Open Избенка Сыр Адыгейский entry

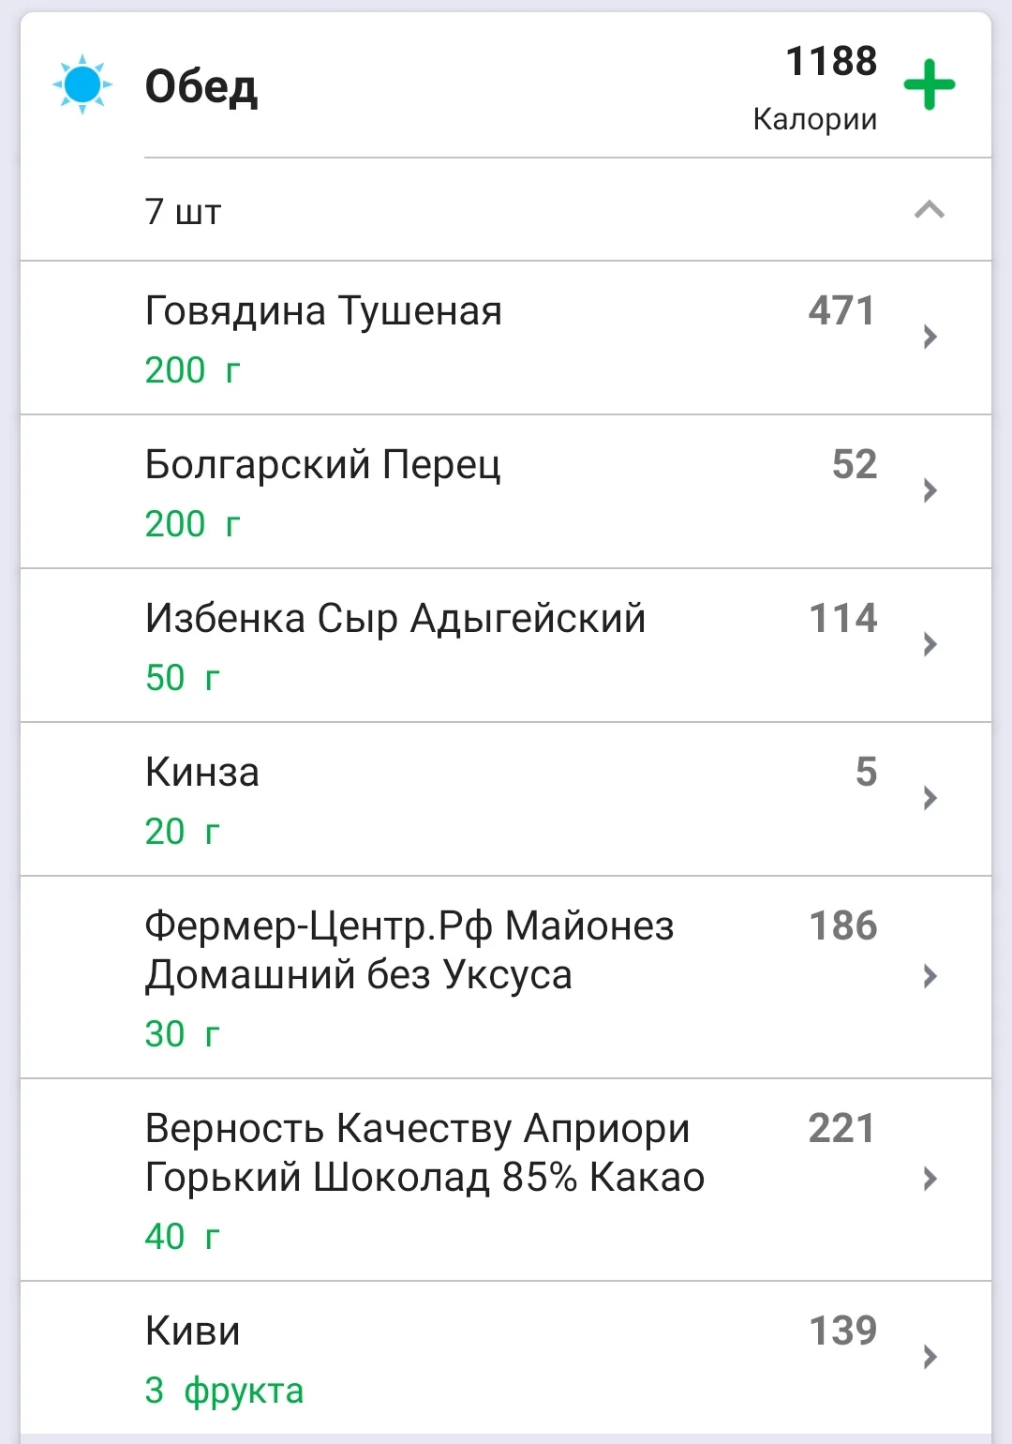coord(394,619)
